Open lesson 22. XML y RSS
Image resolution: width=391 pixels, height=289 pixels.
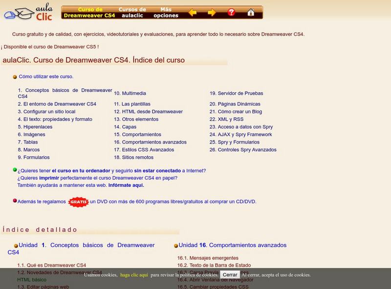(x=227, y=120)
